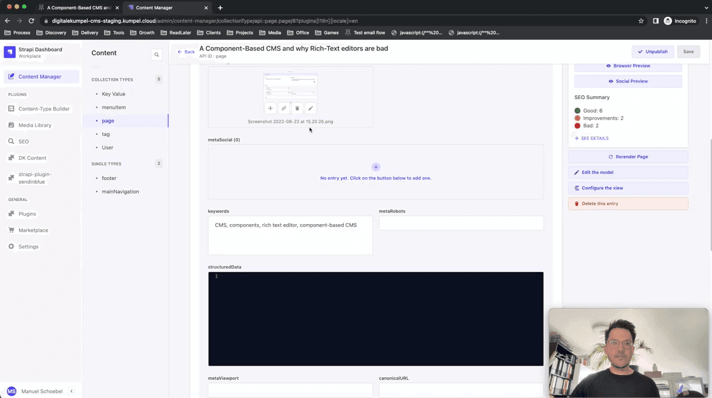The height and width of the screenshot is (398, 712).
Task: Click the Social Preview button
Action: click(x=628, y=81)
